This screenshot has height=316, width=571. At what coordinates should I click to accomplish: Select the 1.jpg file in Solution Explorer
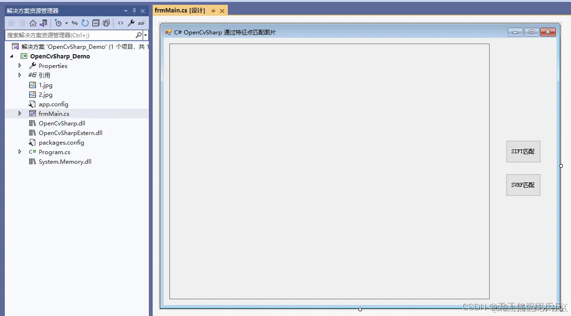(45, 85)
